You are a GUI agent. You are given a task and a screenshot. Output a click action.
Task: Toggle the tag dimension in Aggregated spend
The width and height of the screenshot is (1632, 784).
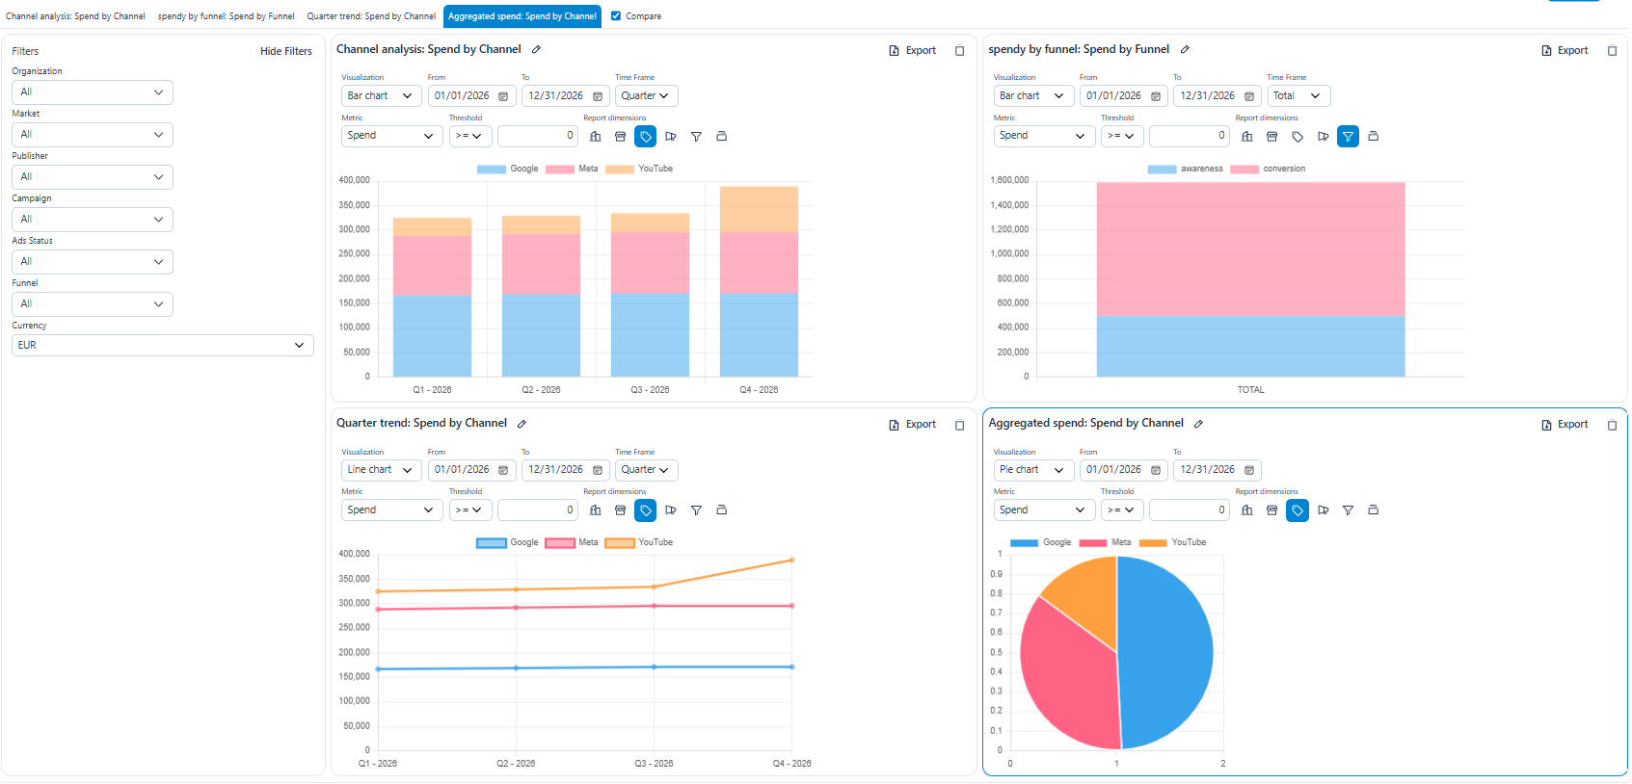tap(1298, 510)
